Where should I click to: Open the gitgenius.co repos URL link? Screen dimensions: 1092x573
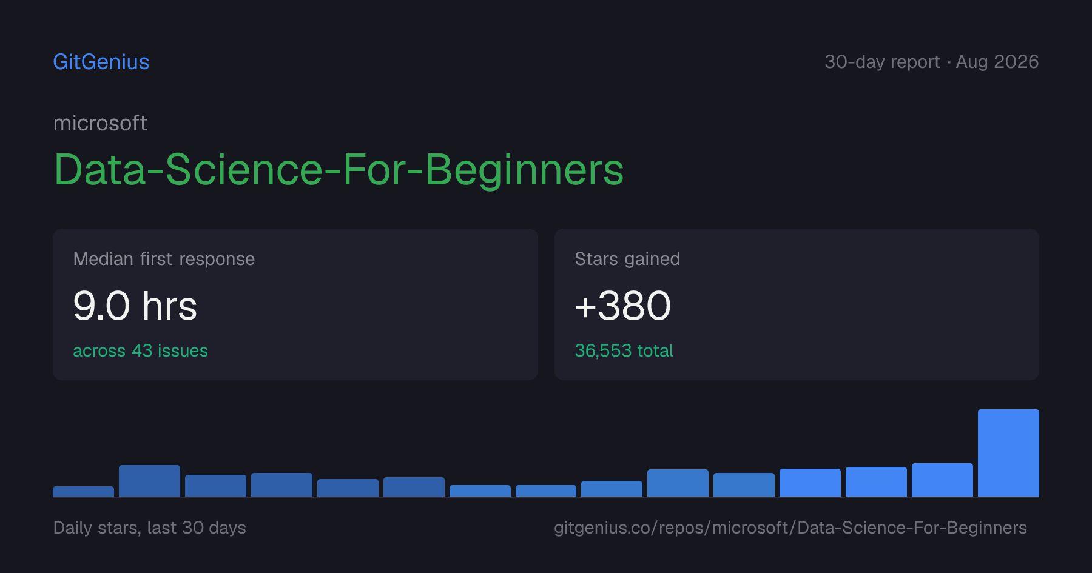tap(790, 528)
